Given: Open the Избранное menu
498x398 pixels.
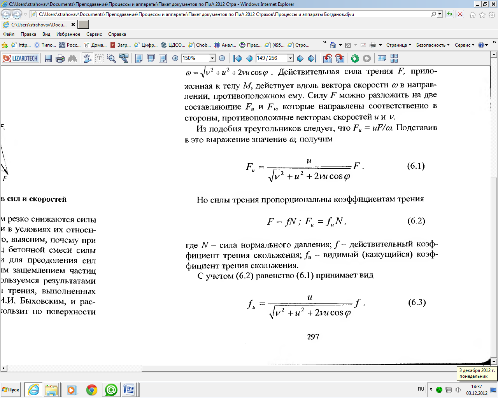Looking at the screenshot, I should (68, 34).
